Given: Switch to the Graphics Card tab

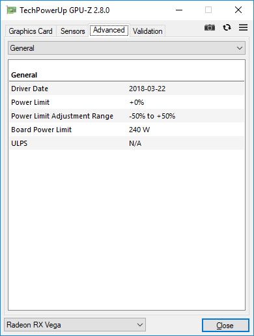Looking at the screenshot, I should point(31,31).
